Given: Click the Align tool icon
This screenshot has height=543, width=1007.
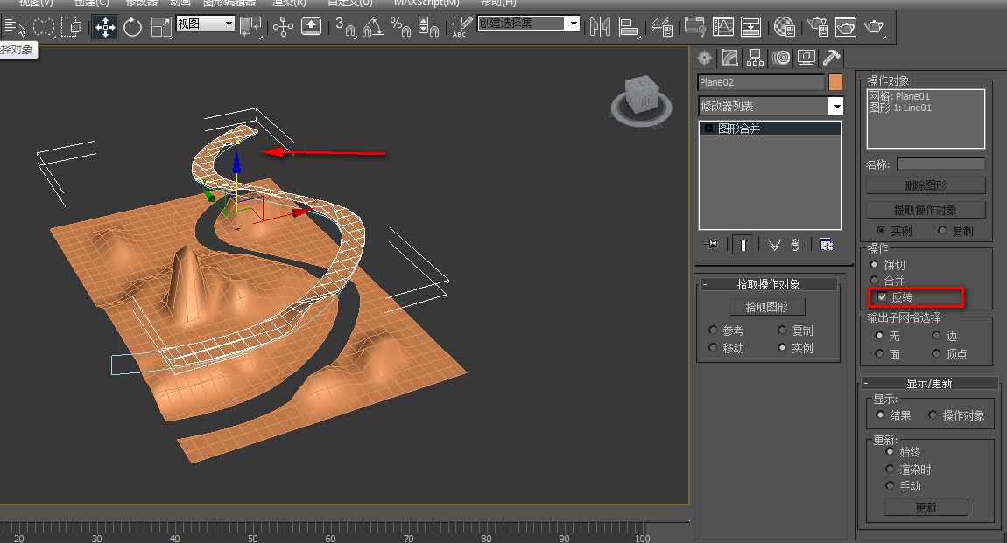Looking at the screenshot, I should pyautogui.click(x=629, y=27).
